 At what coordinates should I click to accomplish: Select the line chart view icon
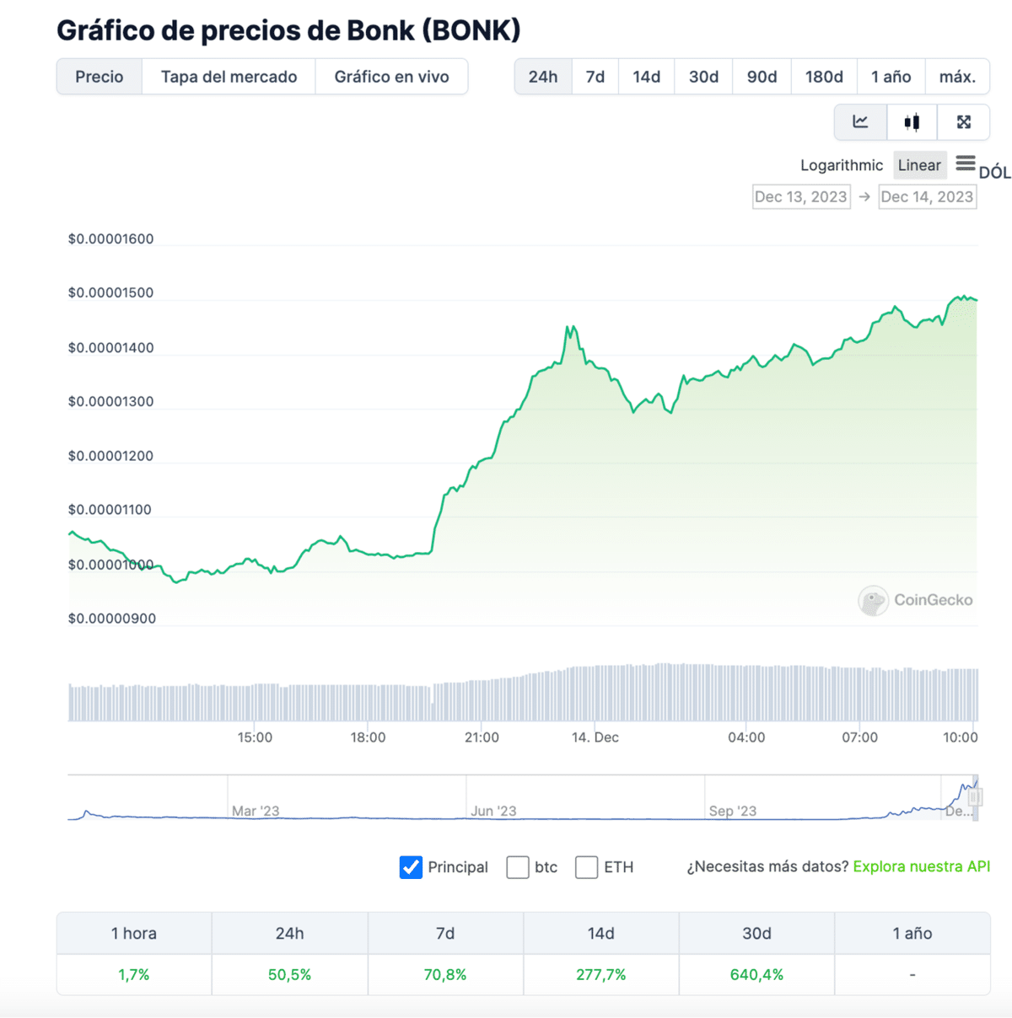860,122
